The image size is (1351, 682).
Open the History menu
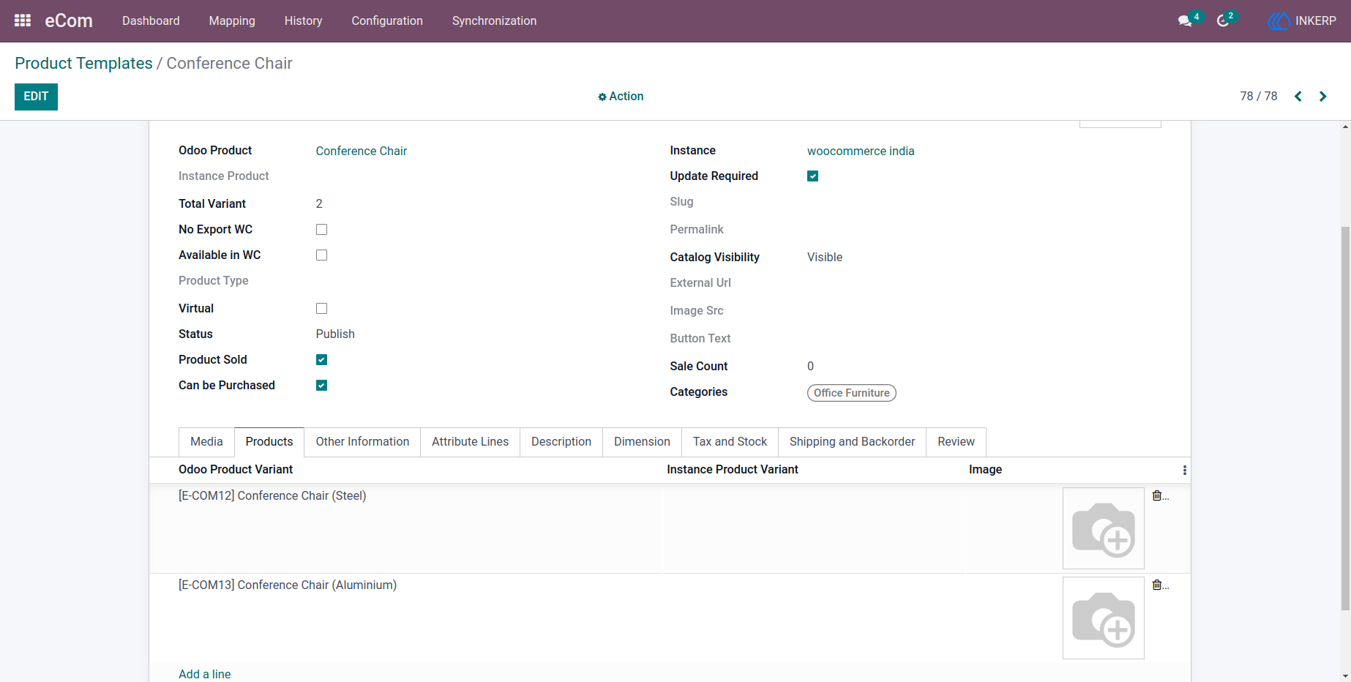pos(303,21)
